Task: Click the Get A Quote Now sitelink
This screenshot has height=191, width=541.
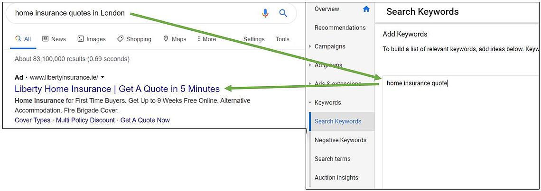Action: 145,120
